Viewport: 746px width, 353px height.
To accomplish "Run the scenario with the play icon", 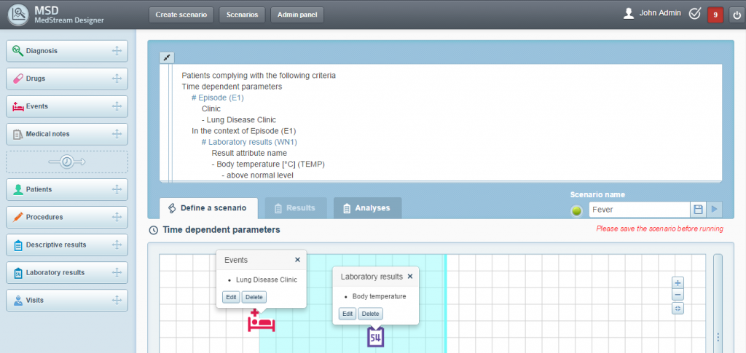I will click(x=714, y=210).
